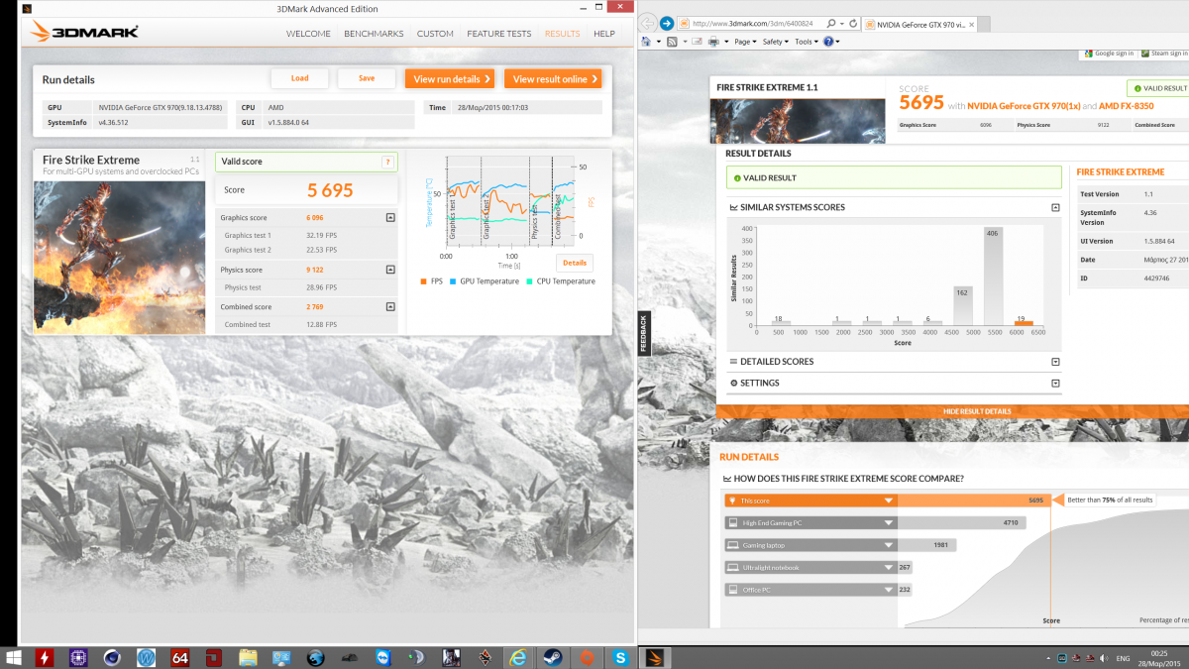The image size is (1189, 669).
Task: Open the blue W taskbar icon
Action: pos(147,657)
